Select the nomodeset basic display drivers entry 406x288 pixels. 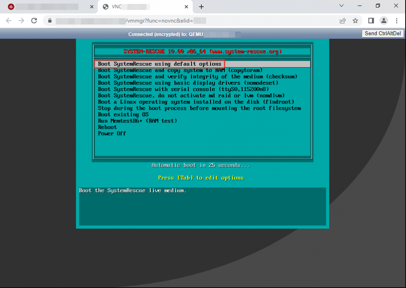point(188,83)
